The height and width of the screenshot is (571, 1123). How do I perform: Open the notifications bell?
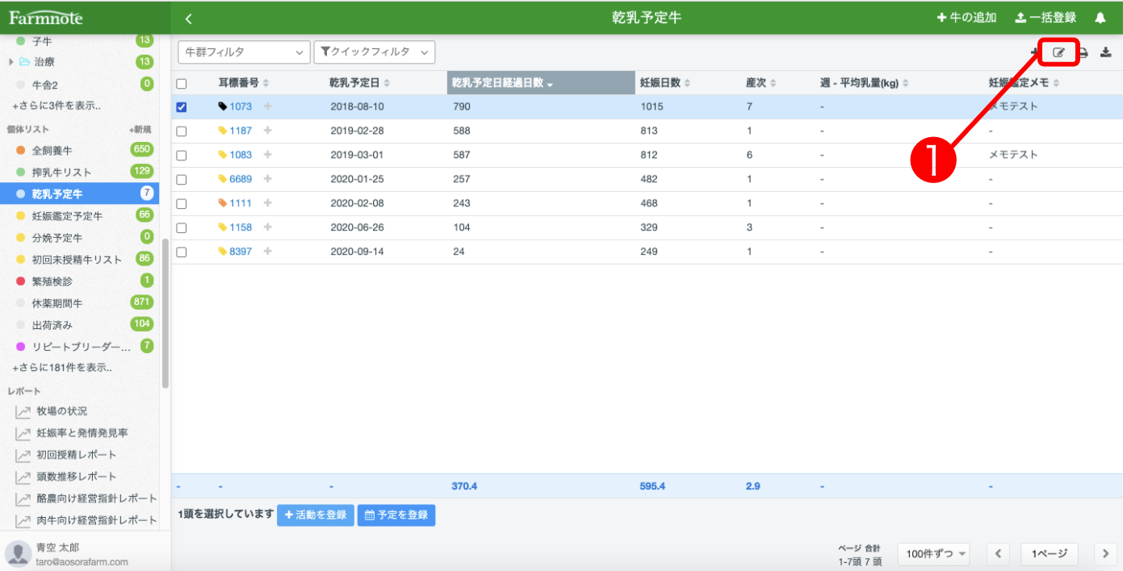coord(1100,18)
